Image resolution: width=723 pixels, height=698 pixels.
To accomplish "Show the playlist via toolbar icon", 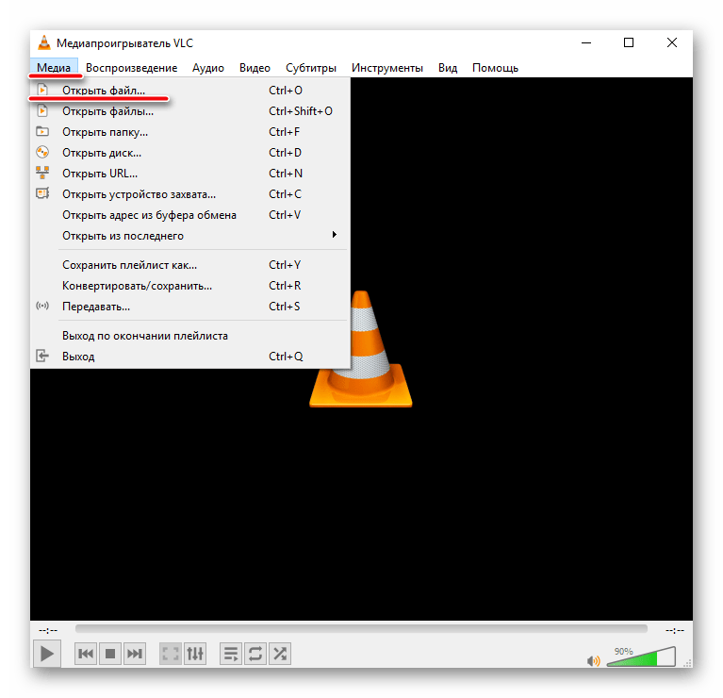I will click(231, 654).
